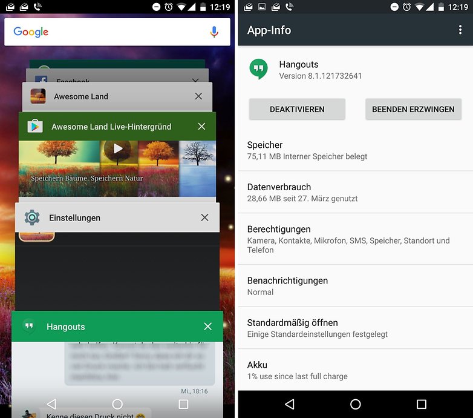Tap the alarm icon in right status bar
The height and width of the screenshot is (418, 473).
click(406, 7)
